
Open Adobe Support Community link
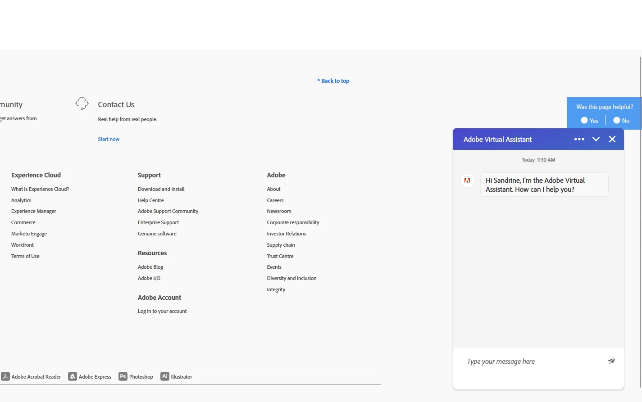pyautogui.click(x=168, y=211)
